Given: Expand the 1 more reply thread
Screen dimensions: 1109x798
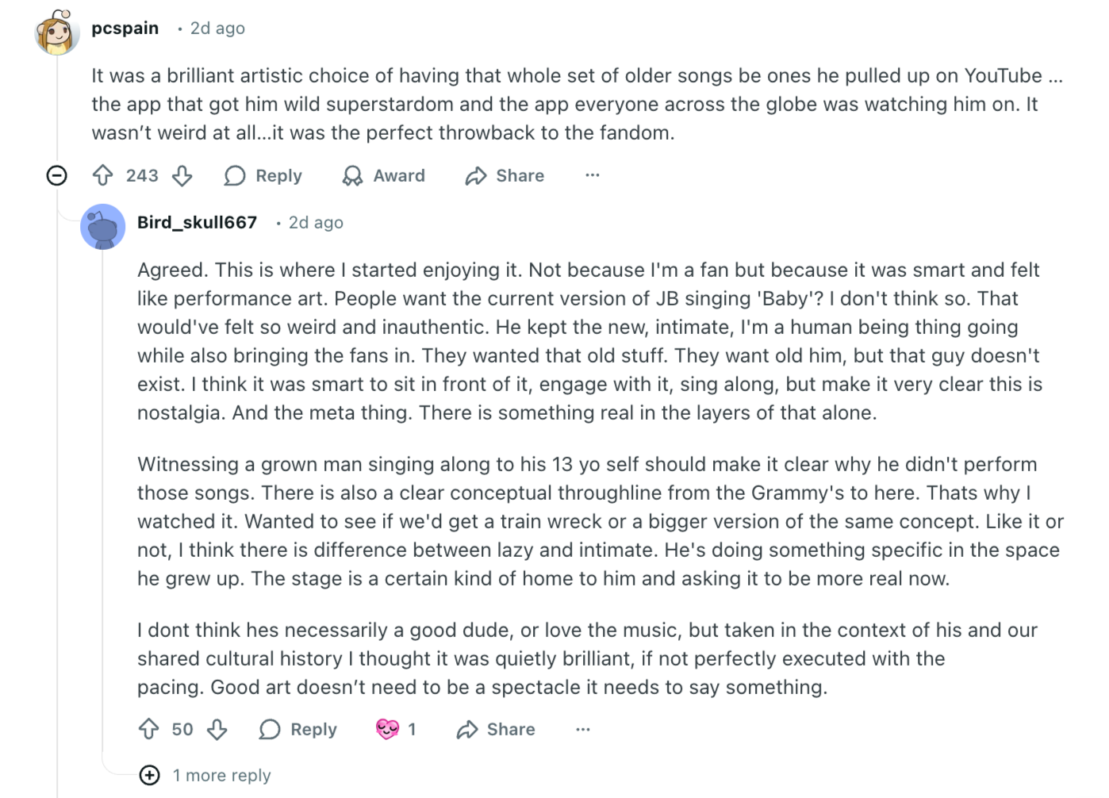Looking at the screenshot, I should coord(150,775).
